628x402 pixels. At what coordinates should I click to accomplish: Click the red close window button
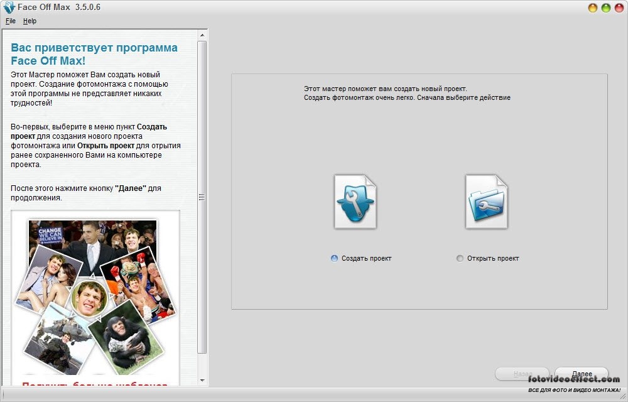pos(619,8)
